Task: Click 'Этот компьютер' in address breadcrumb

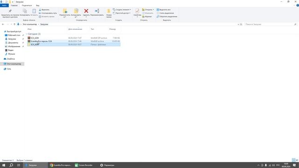Action: [x=30, y=24]
